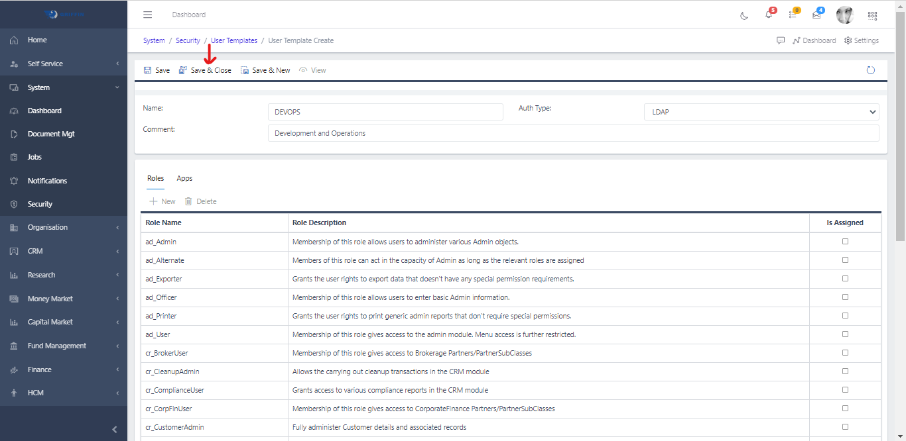Click the refresh icon in toolbar
Viewport: 906px width, 441px height.
(x=871, y=70)
